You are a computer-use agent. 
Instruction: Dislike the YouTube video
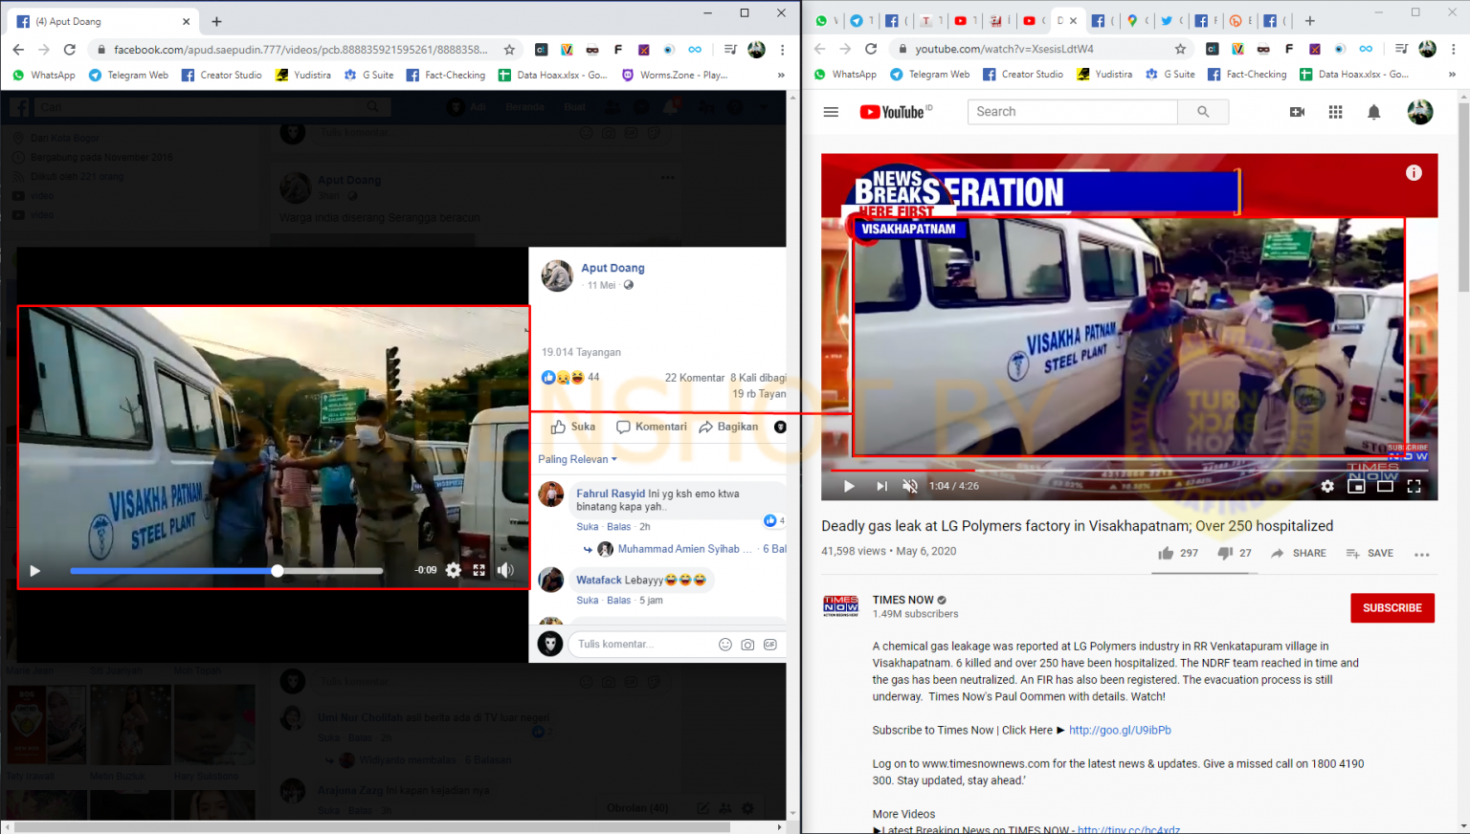coord(1234,553)
